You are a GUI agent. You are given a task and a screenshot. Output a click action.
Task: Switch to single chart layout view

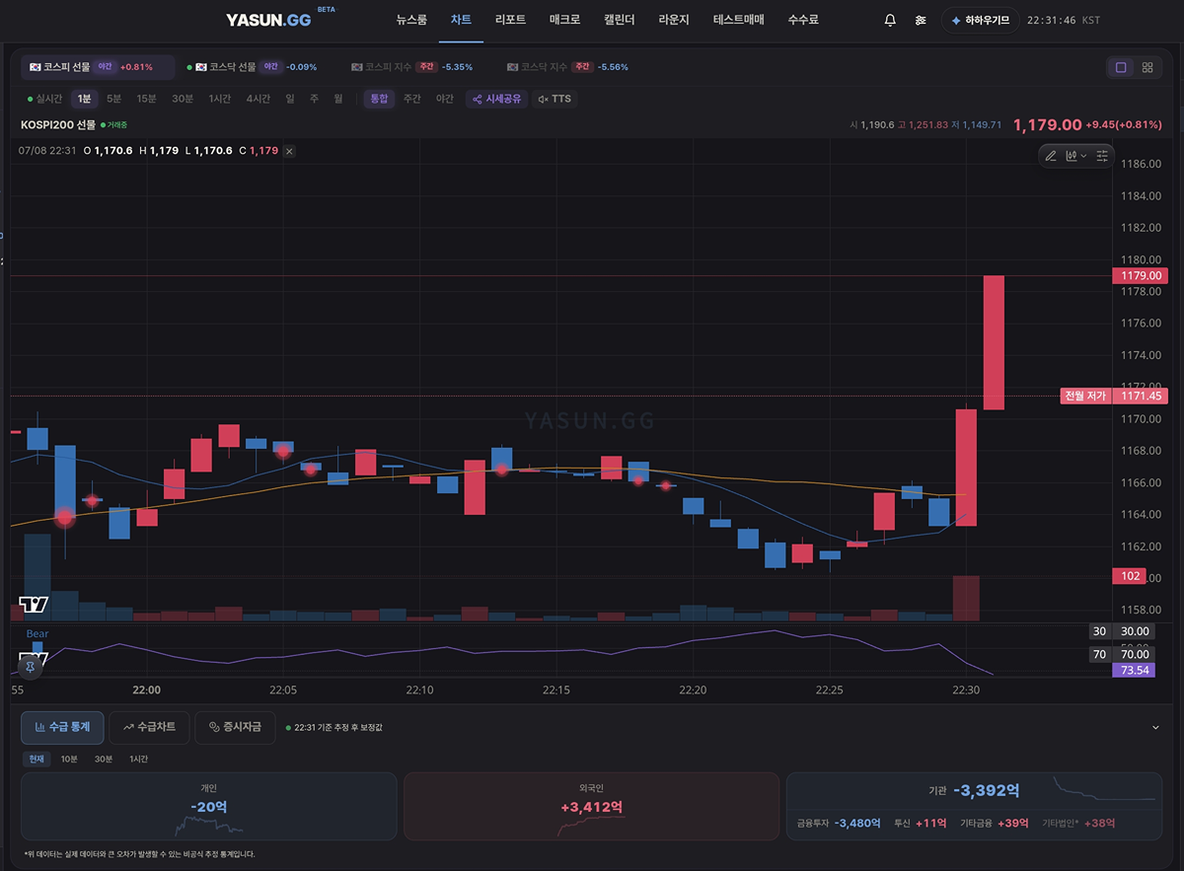(1121, 67)
